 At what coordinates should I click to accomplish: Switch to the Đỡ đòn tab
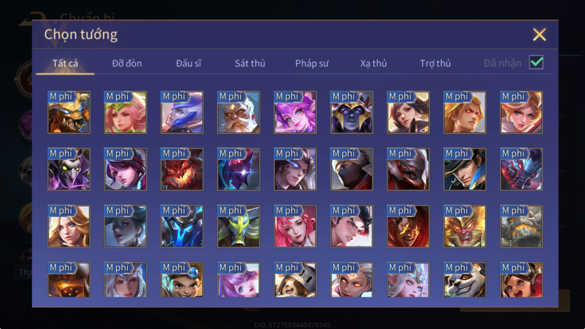[127, 63]
